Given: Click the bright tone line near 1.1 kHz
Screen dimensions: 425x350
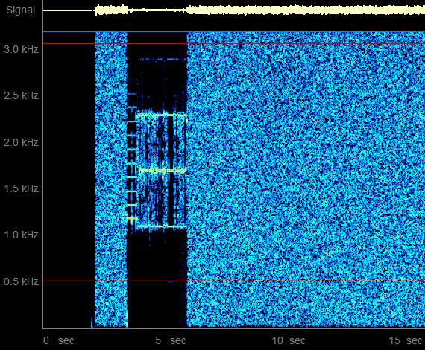Looking at the screenshot, I should [162, 226].
